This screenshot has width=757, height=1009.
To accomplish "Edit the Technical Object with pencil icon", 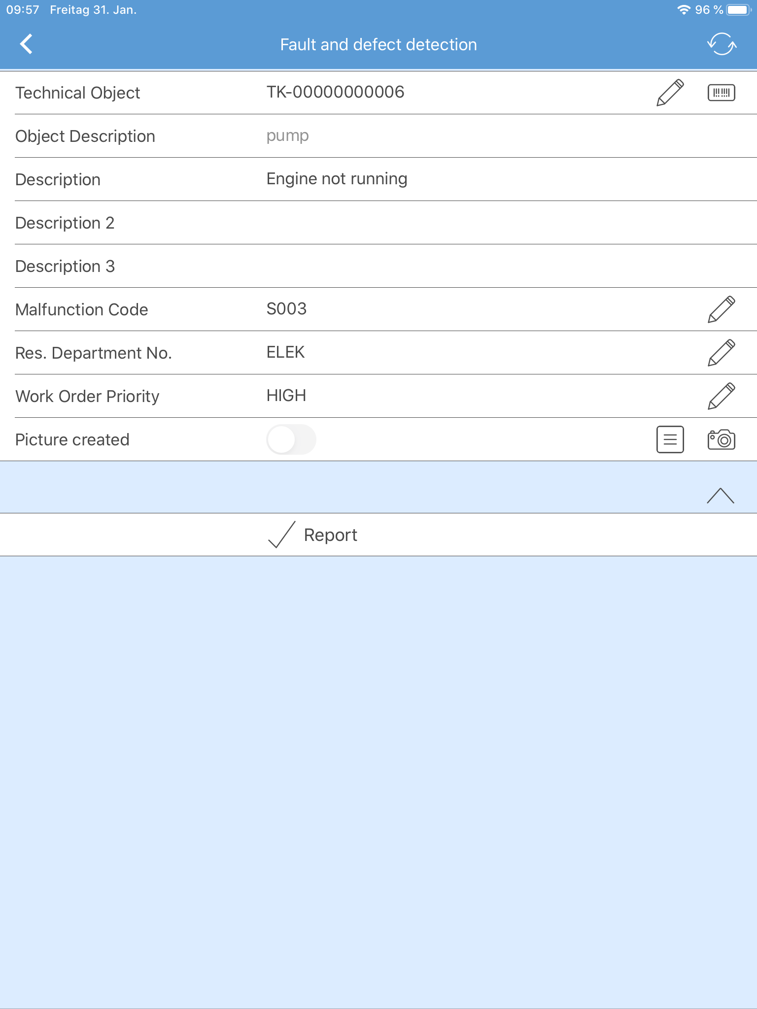I will coord(670,93).
